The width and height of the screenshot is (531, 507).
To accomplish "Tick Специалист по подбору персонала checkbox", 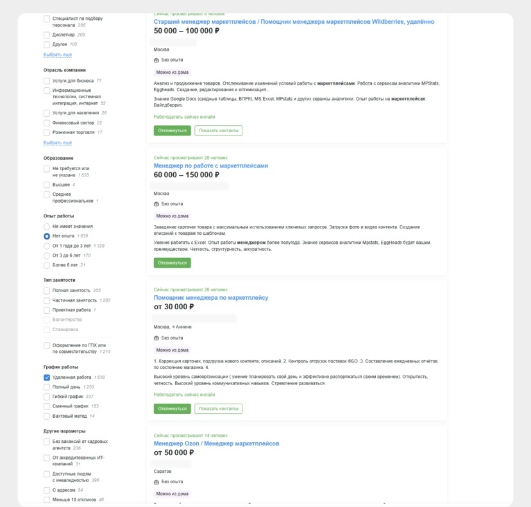I will click(47, 19).
